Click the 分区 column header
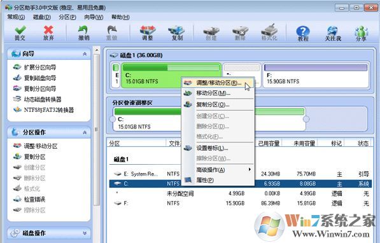 click(136, 143)
